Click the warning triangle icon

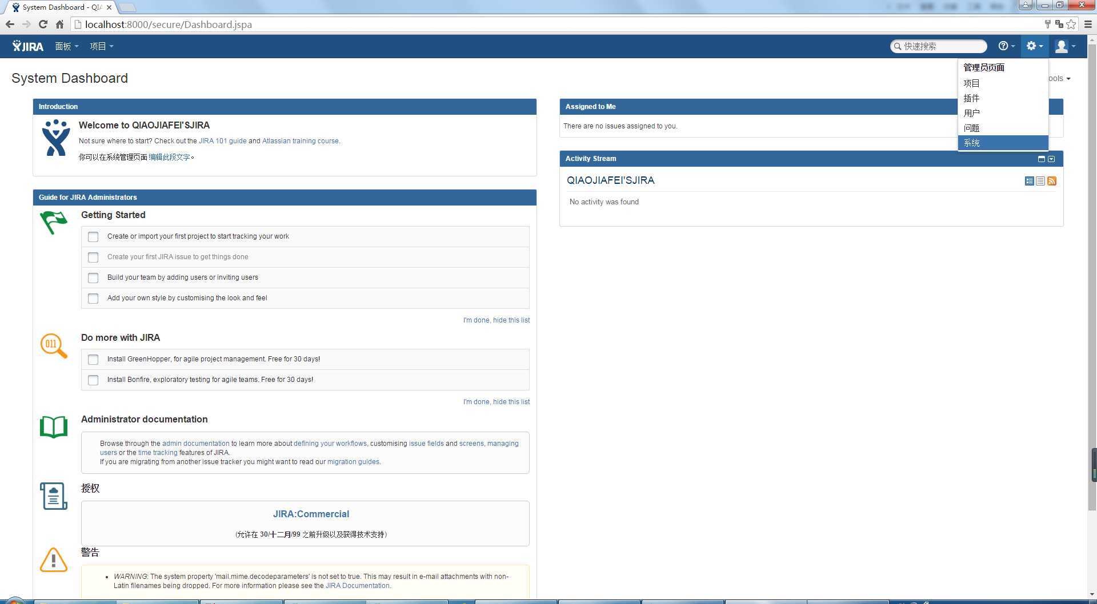pos(54,559)
